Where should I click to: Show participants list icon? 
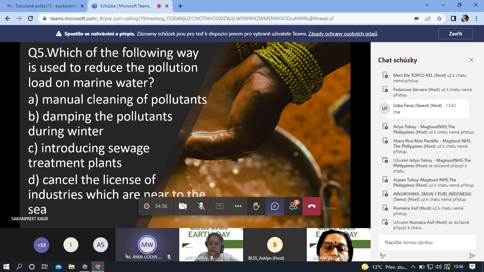[293, 206]
